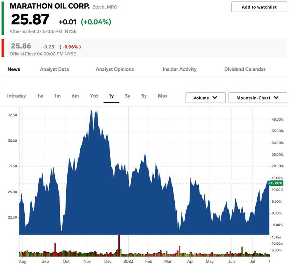This screenshot has width=290, height=265.
Task: Click the Official Close 04:00:00 PM NYSE text
Action: 43,54
